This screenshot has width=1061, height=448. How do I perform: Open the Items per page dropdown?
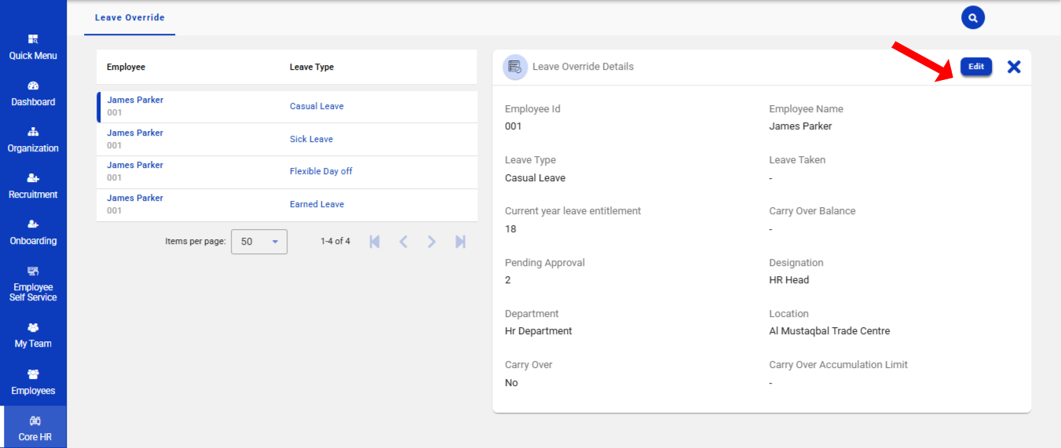pos(259,242)
